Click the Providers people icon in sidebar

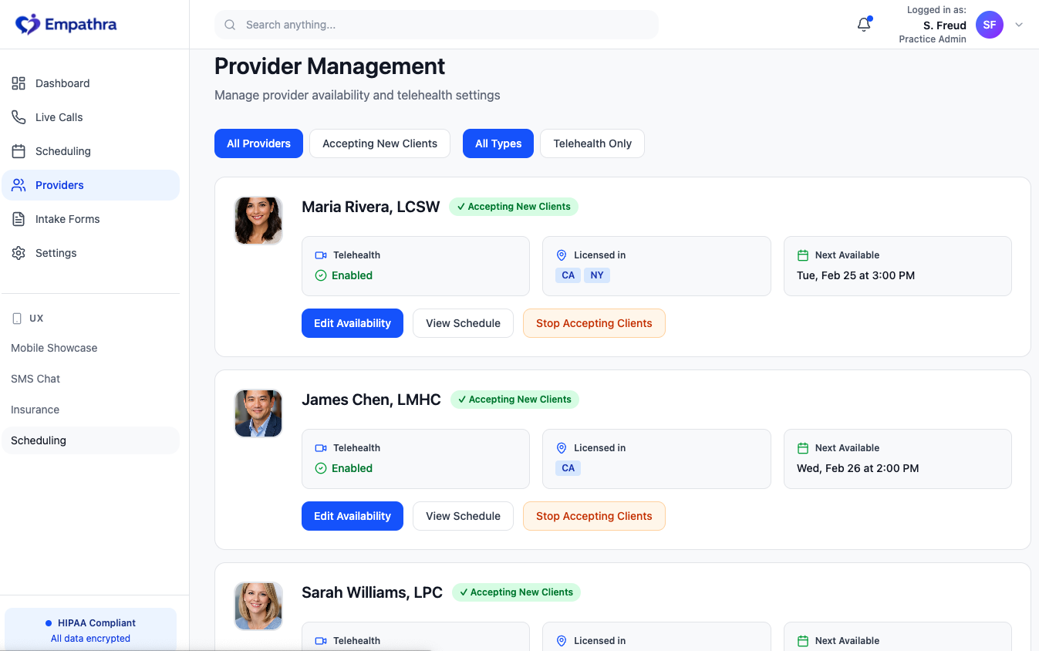click(18, 185)
